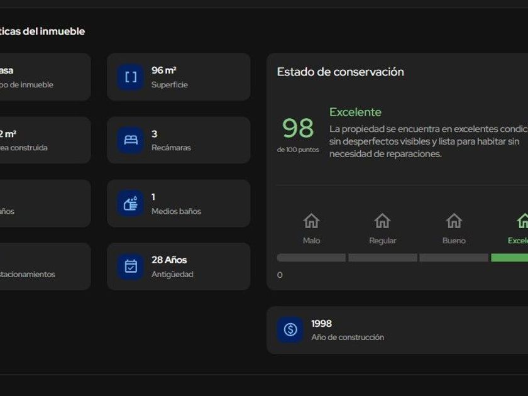Image resolution: width=528 pixels, height=396 pixels.
Task: Click the Superficie bracket icon
Action: (x=131, y=77)
